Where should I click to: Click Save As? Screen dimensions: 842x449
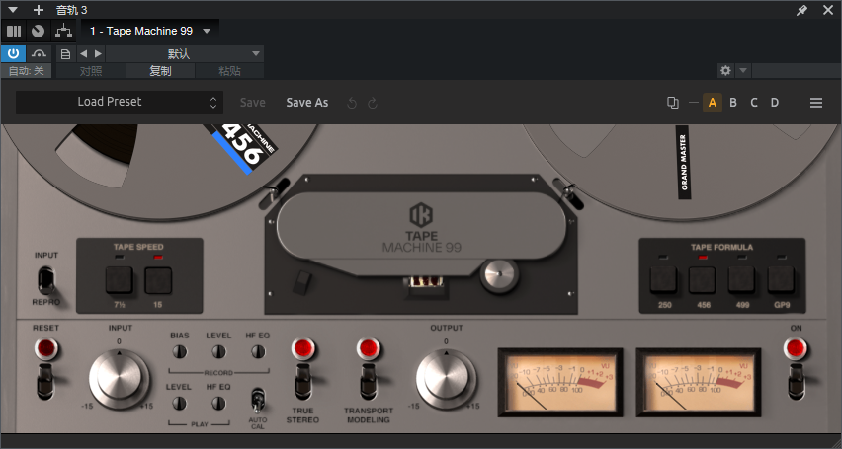tap(307, 103)
